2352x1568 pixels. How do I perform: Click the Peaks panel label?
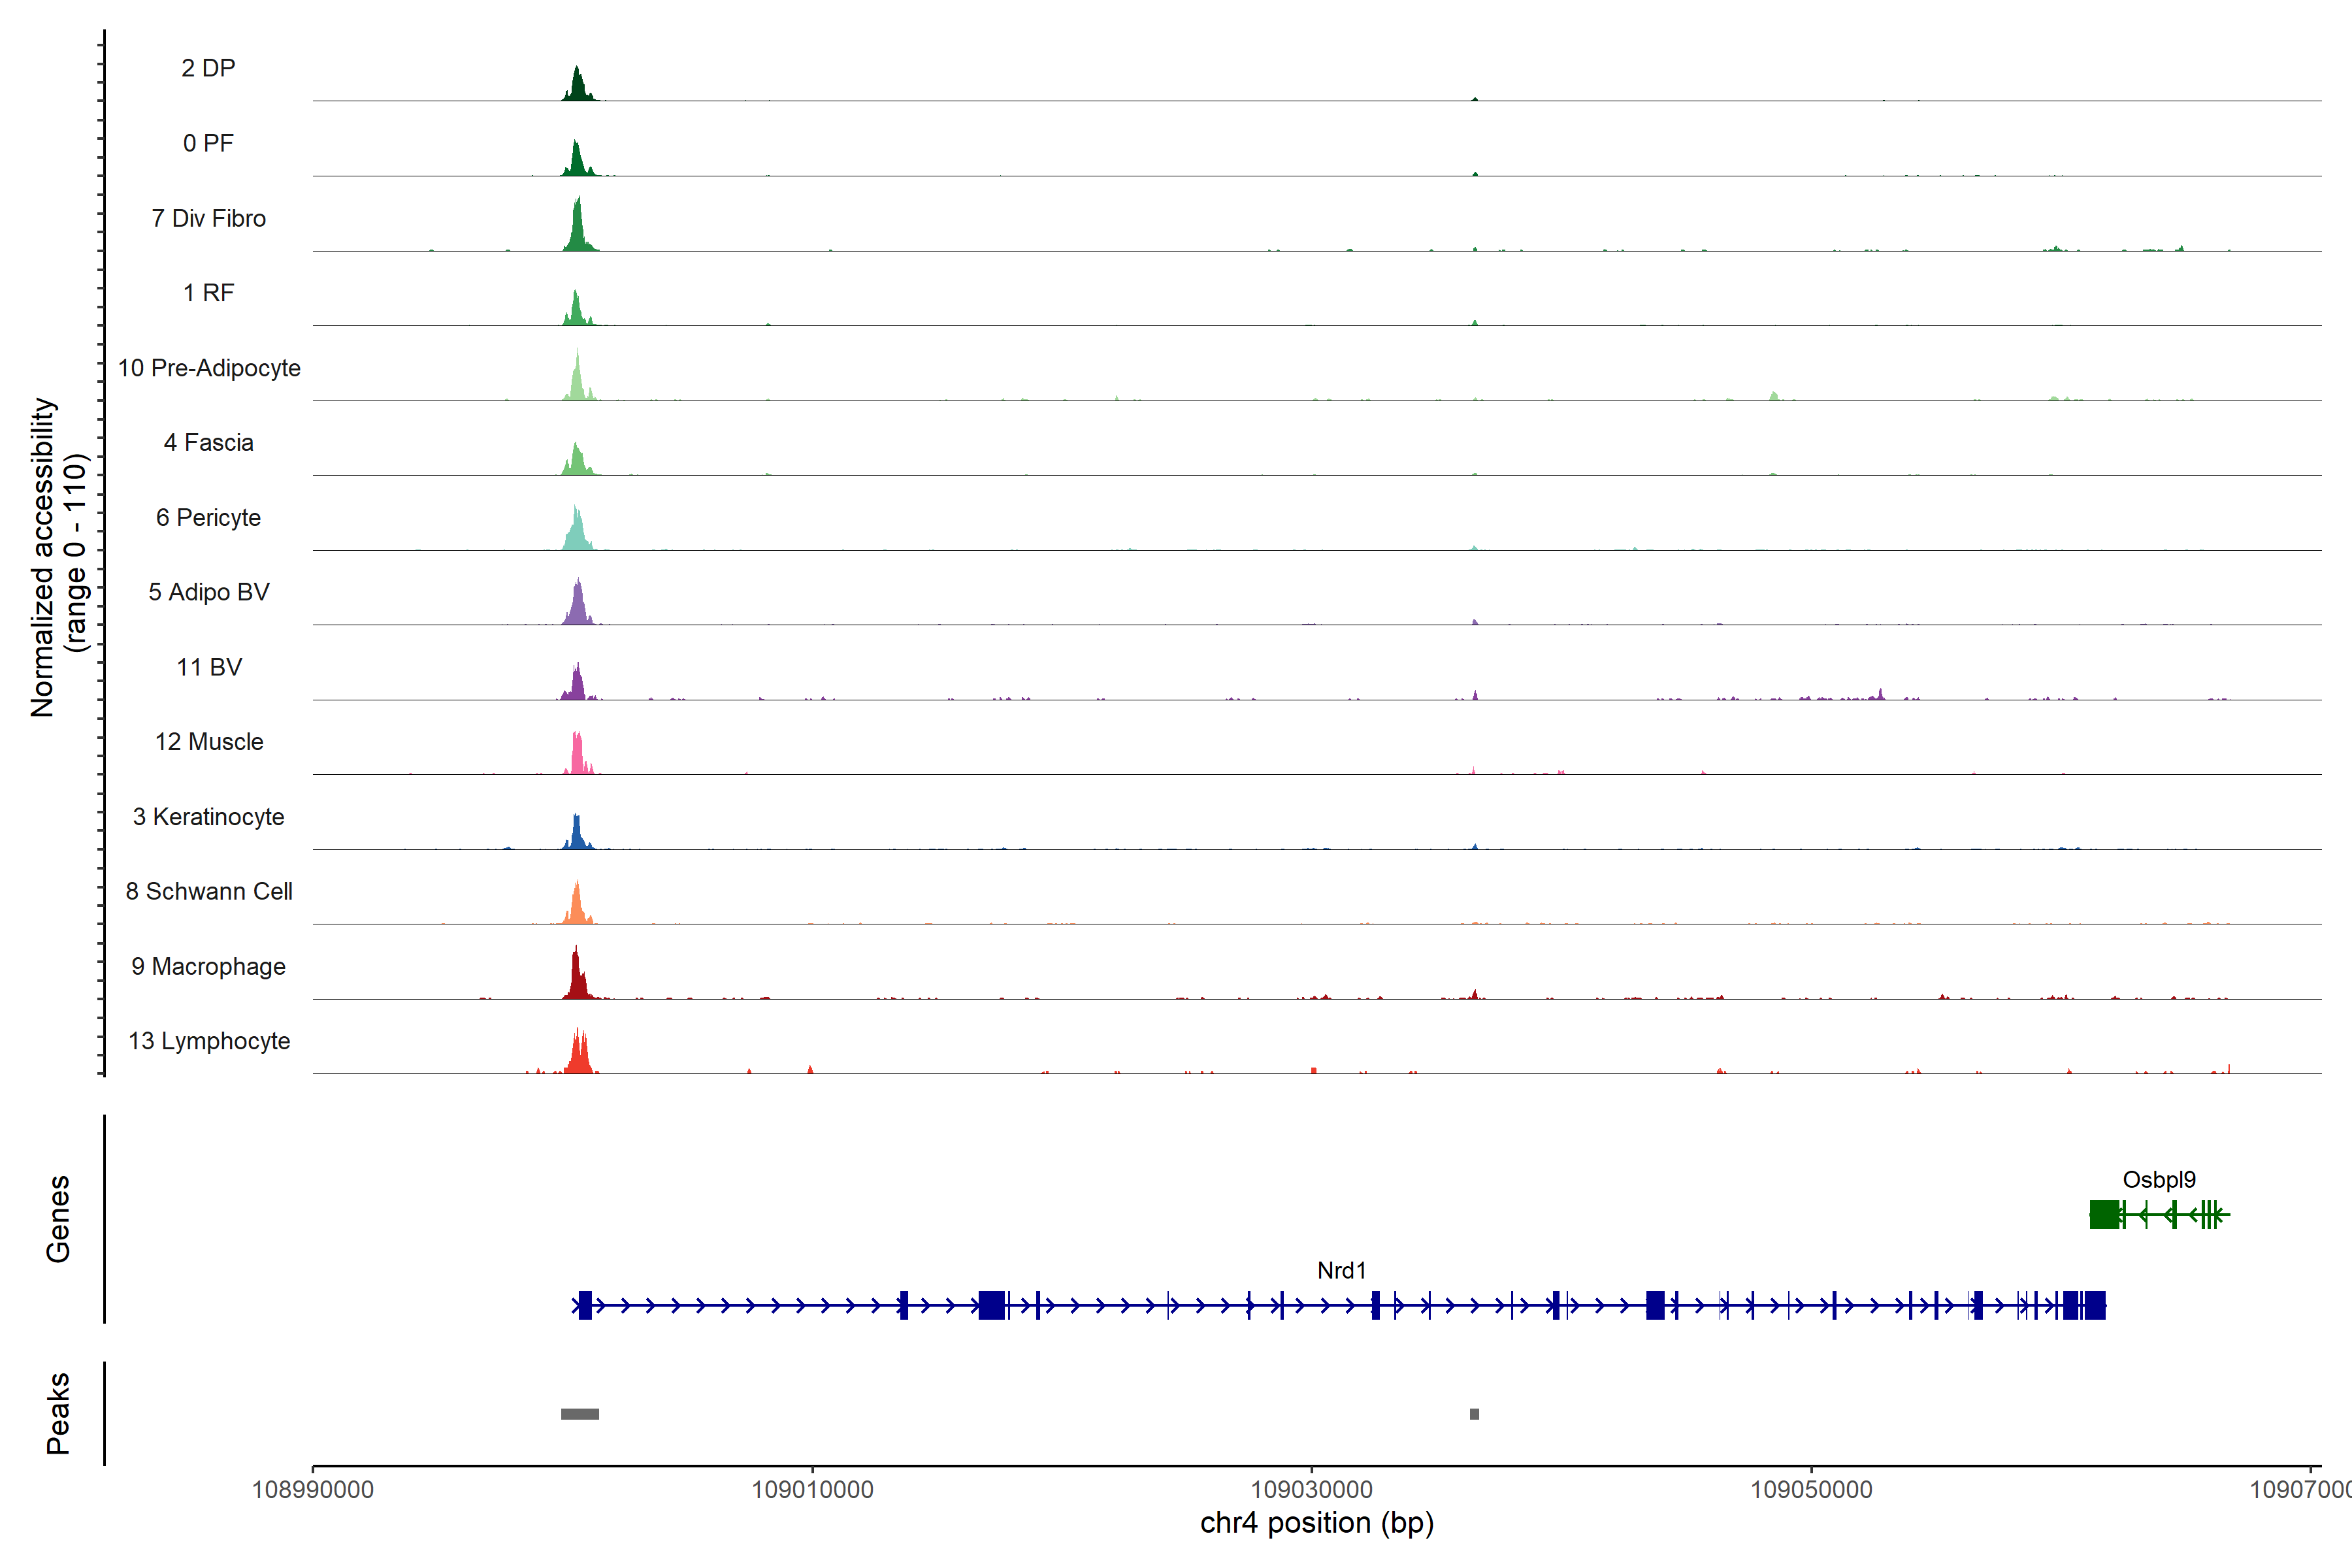point(58,1413)
